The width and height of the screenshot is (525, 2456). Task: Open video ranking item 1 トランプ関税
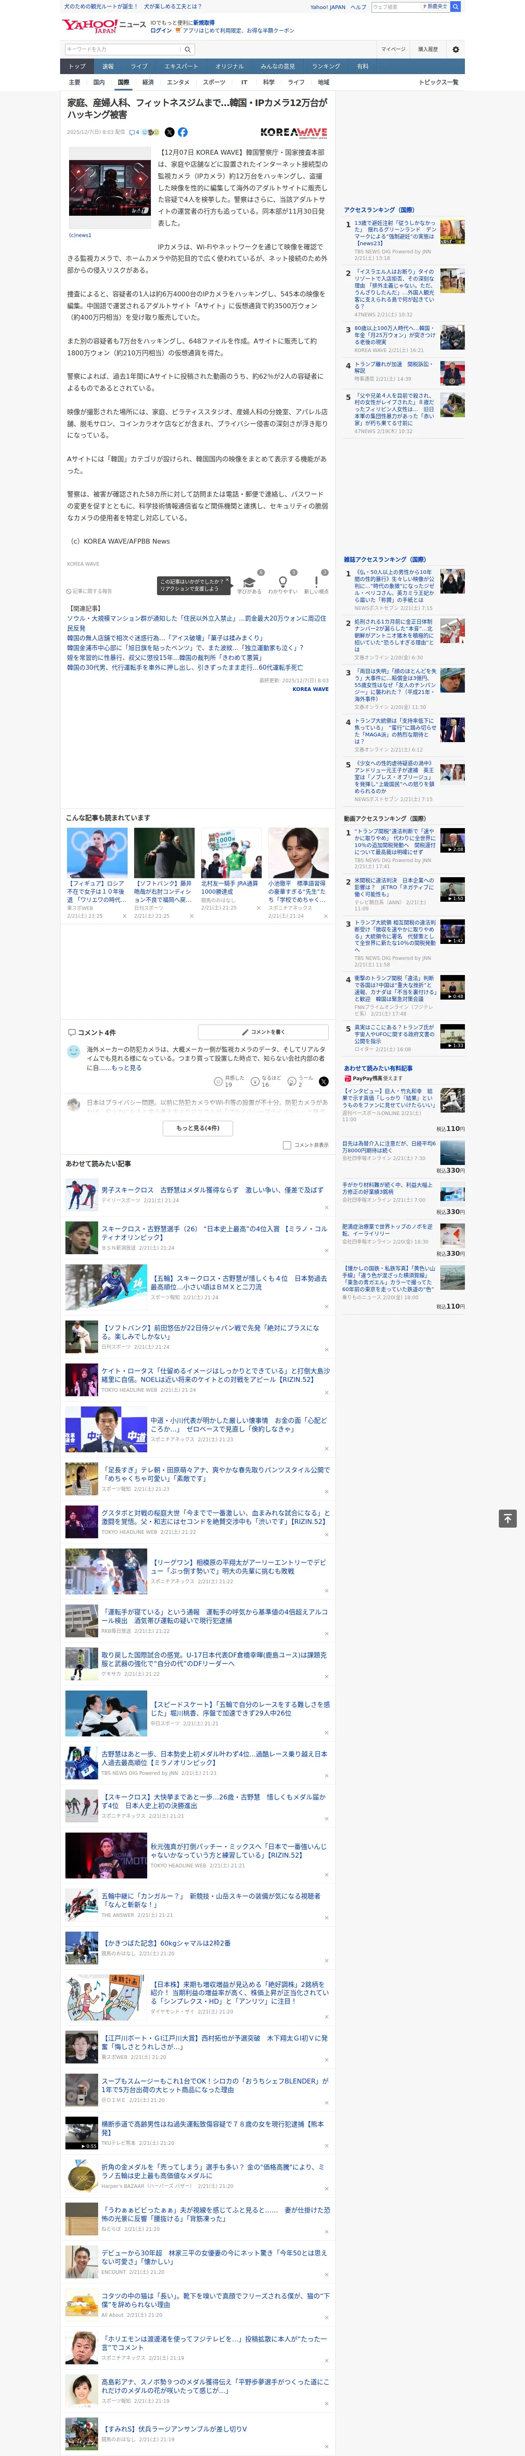coord(395,845)
